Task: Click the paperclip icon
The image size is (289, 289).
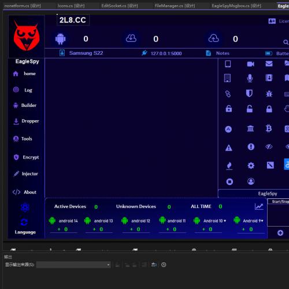Action: [x=228, y=94]
